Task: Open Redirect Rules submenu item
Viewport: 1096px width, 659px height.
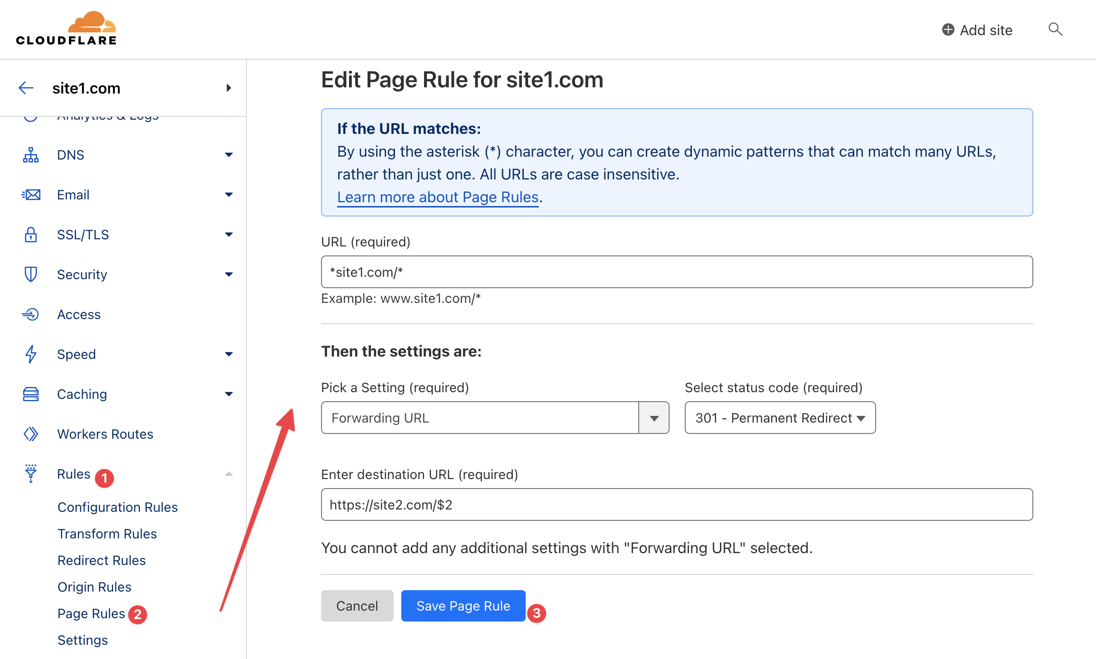Action: pyautogui.click(x=102, y=560)
